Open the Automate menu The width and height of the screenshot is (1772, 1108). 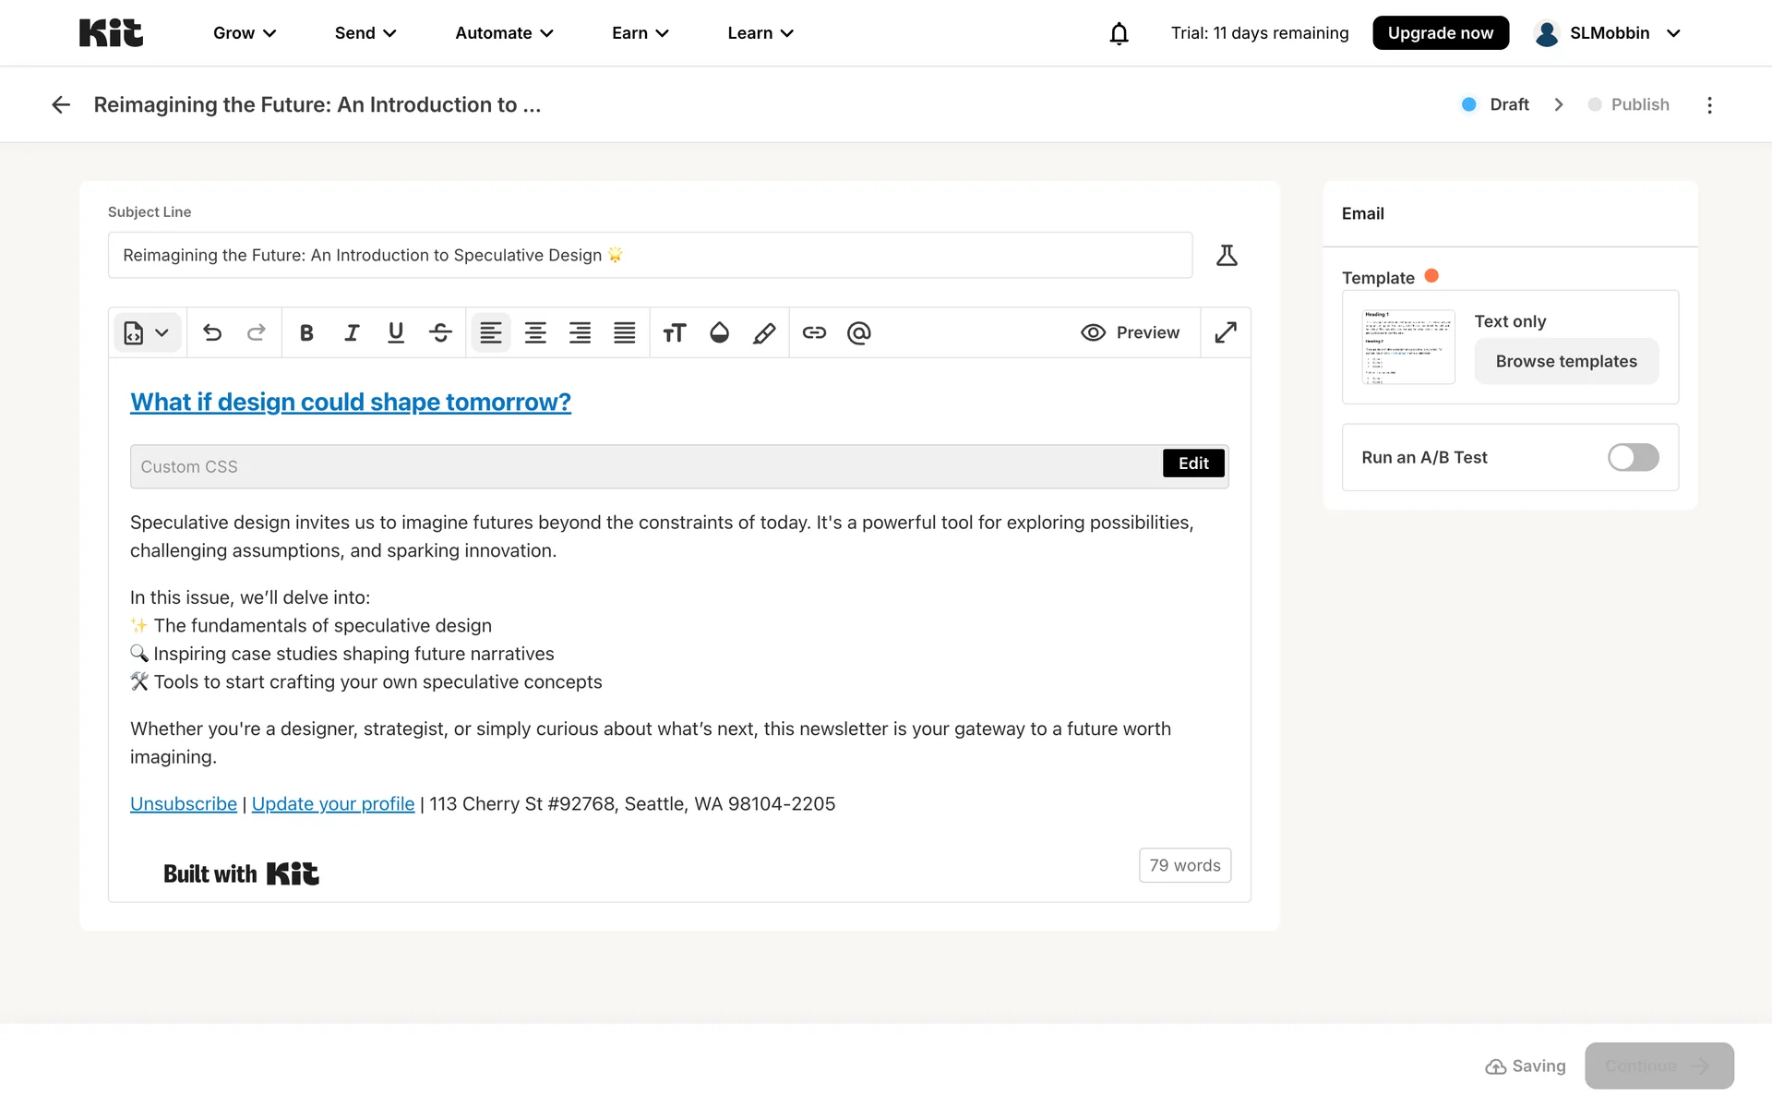pyautogui.click(x=504, y=33)
